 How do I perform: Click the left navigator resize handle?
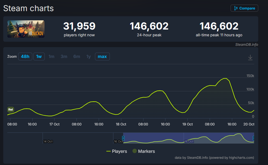[x=123, y=138]
